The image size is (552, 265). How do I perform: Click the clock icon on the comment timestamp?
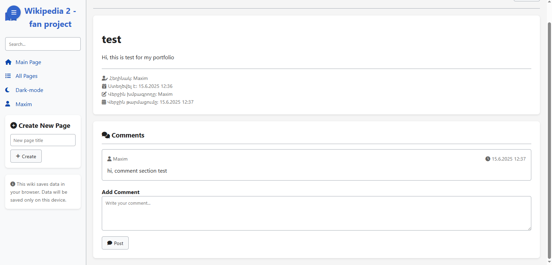pos(488,159)
